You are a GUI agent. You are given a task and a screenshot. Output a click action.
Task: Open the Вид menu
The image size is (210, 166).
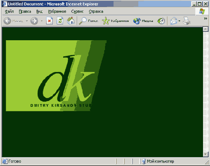tap(40, 12)
